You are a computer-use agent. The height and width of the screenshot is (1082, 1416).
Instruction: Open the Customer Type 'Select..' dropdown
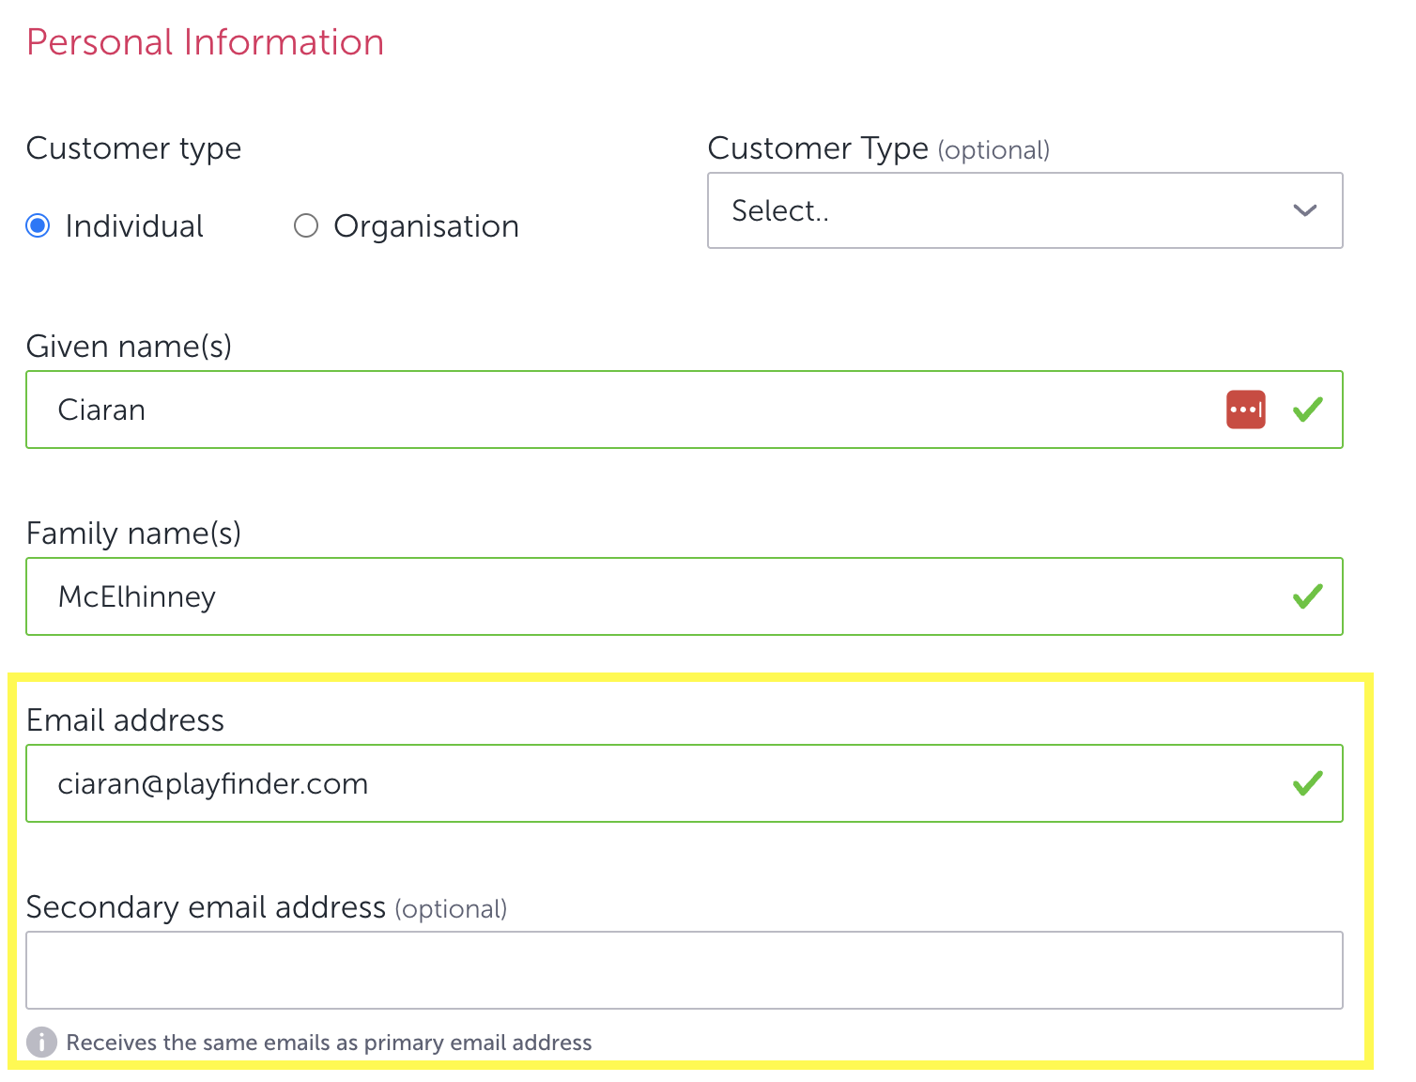pos(1024,210)
